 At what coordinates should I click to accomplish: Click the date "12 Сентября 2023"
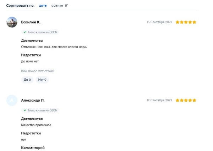point(159,100)
